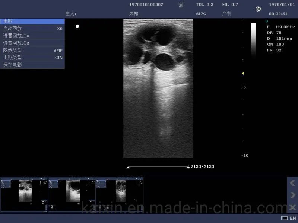Close the thumbnail strip with X icon

(x=292, y=207)
